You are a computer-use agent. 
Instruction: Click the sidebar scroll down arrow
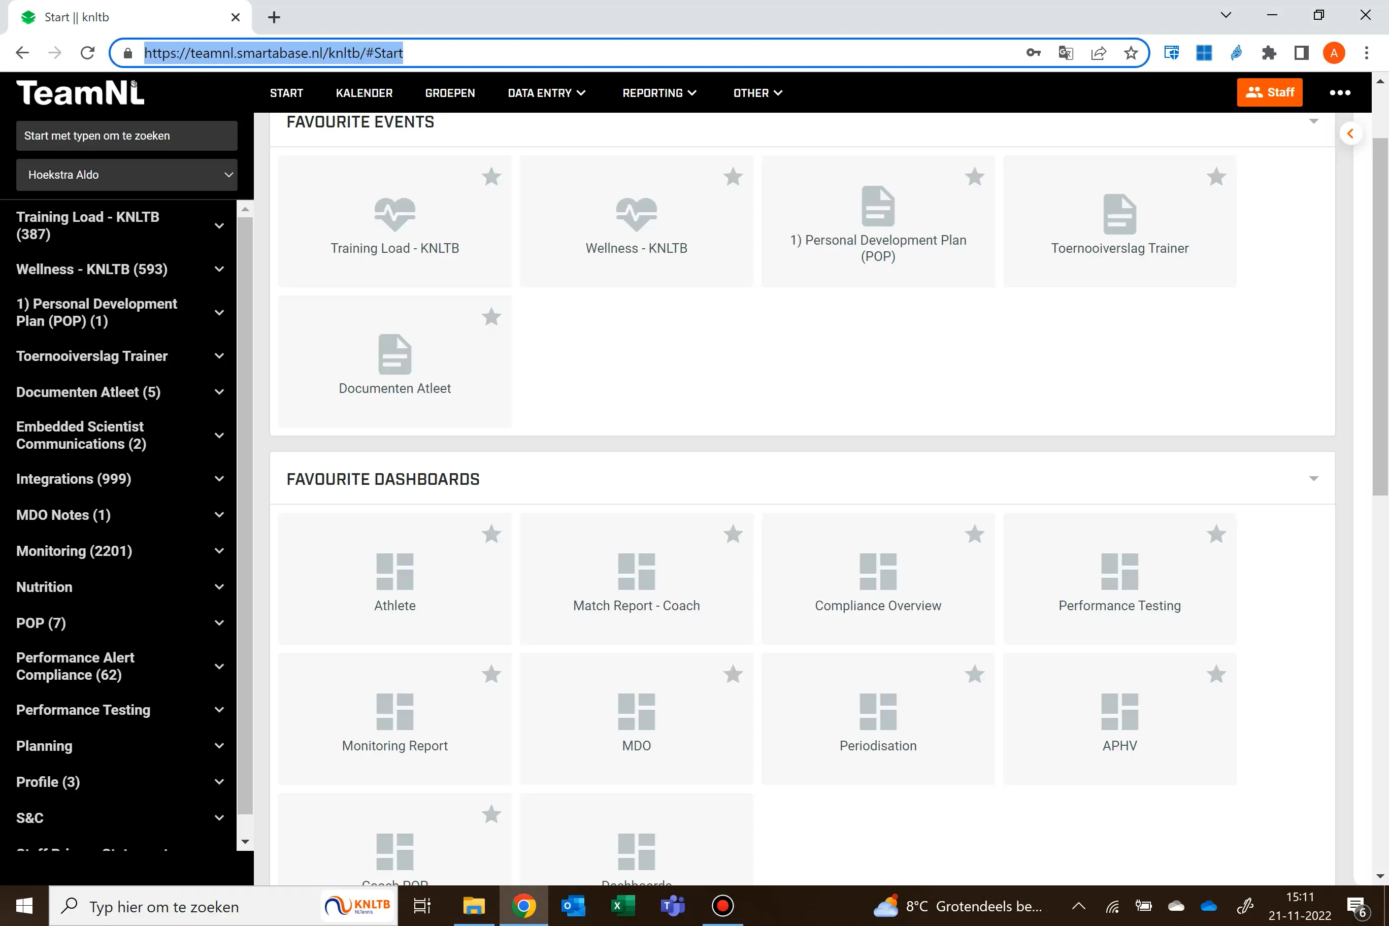click(x=245, y=842)
